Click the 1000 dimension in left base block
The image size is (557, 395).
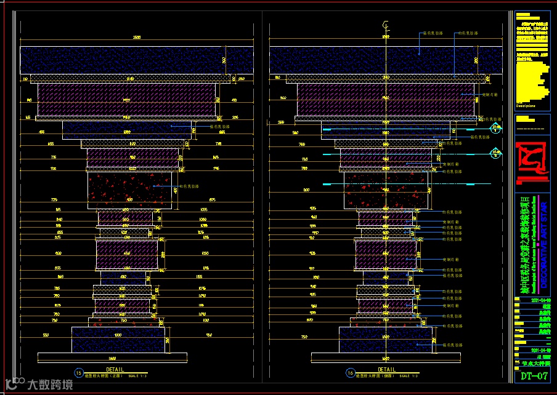118,335
